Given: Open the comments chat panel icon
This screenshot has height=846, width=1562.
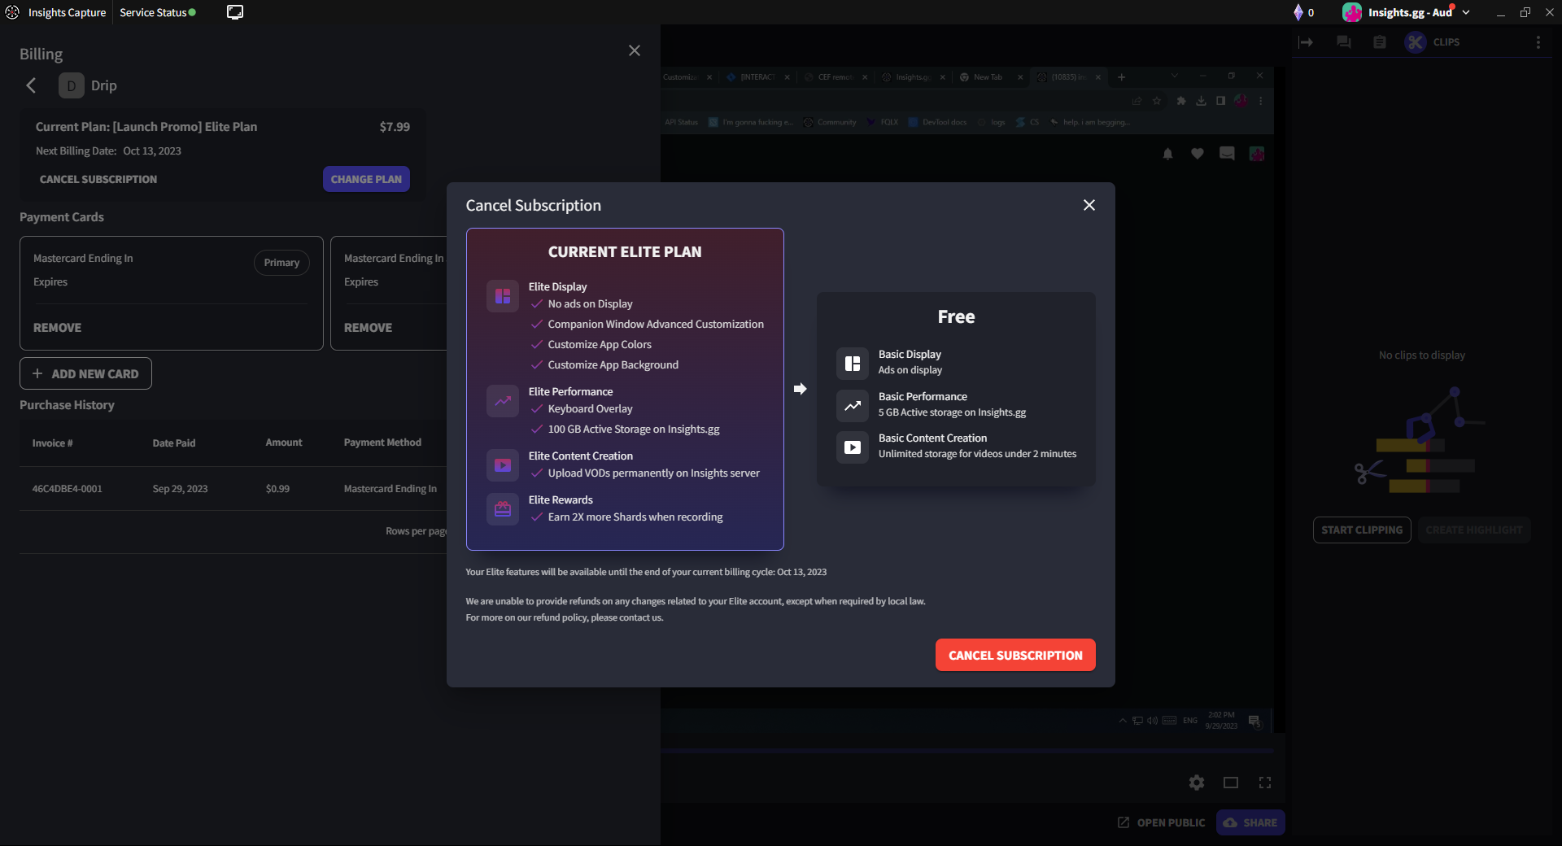Looking at the screenshot, I should pos(1344,42).
